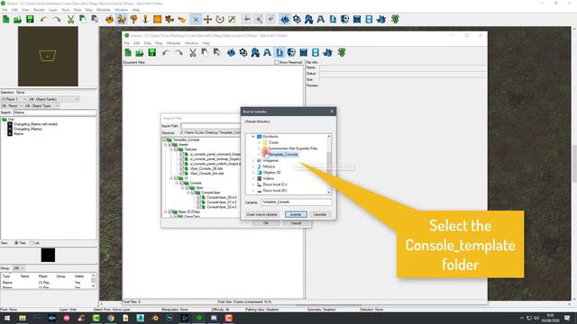Image resolution: width=577 pixels, height=324 pixels.
Task: Select the Rotate tool icon in main toolbar
Action: (220, 20)
